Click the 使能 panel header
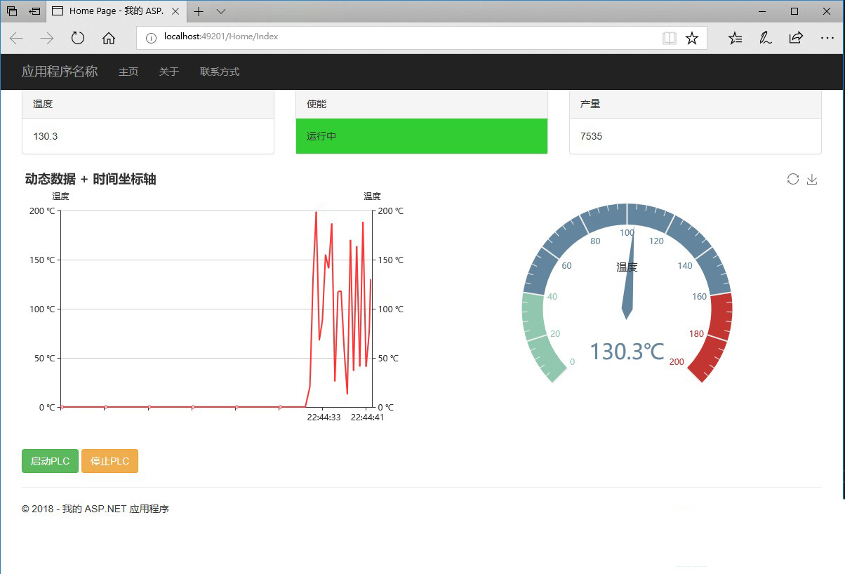The height and width of the screenshot is (574, 845). [x=422, y=104]
